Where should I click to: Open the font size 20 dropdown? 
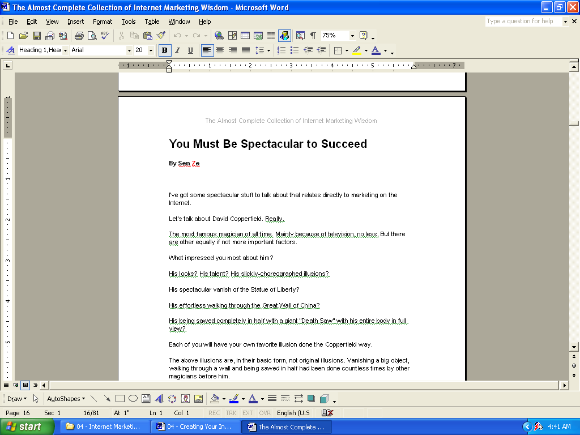(x=151, y=50)
